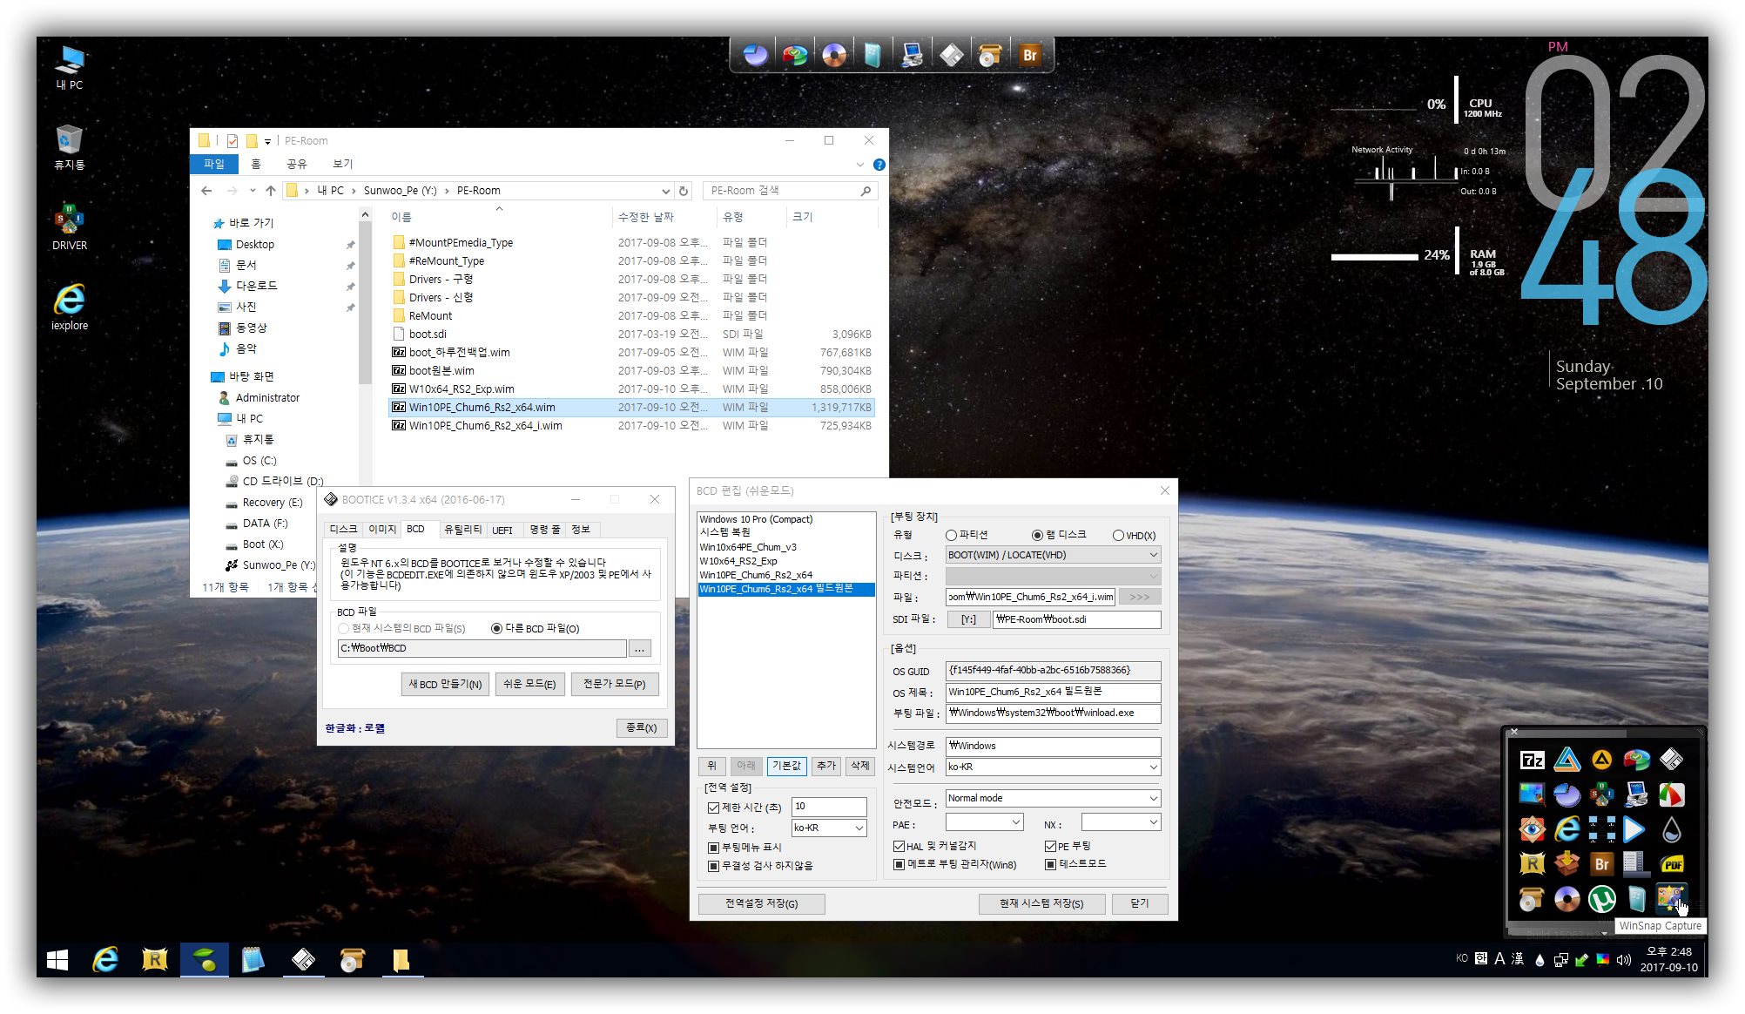
Task: Switch to the 이미지 tab in BOOTICE
Action: pos(381,530)
